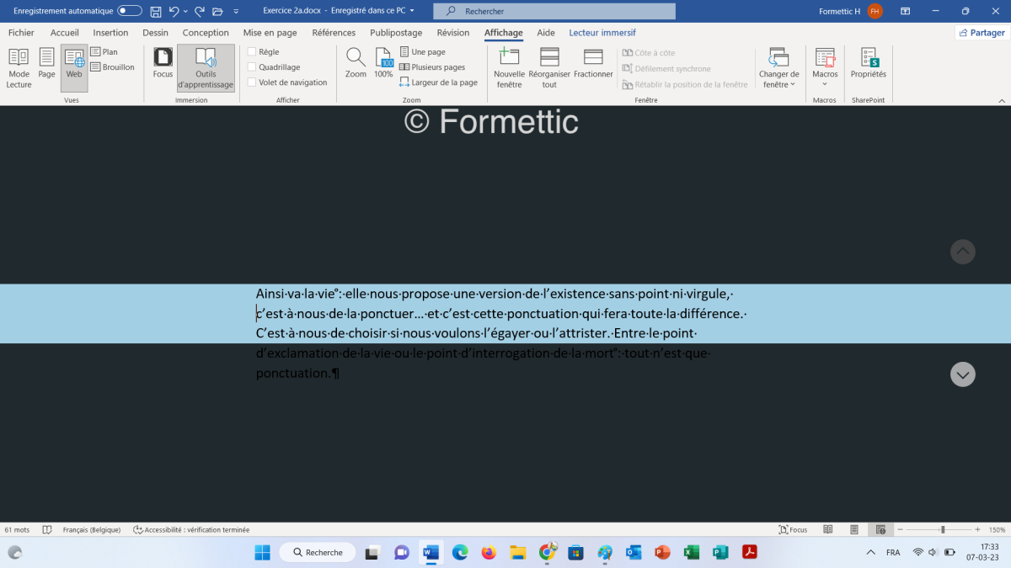The height and width of the screenshot is (568, 1011).
Task: Switch to the Révision tab
Action: pyautogui.click(x=452, y=33)
